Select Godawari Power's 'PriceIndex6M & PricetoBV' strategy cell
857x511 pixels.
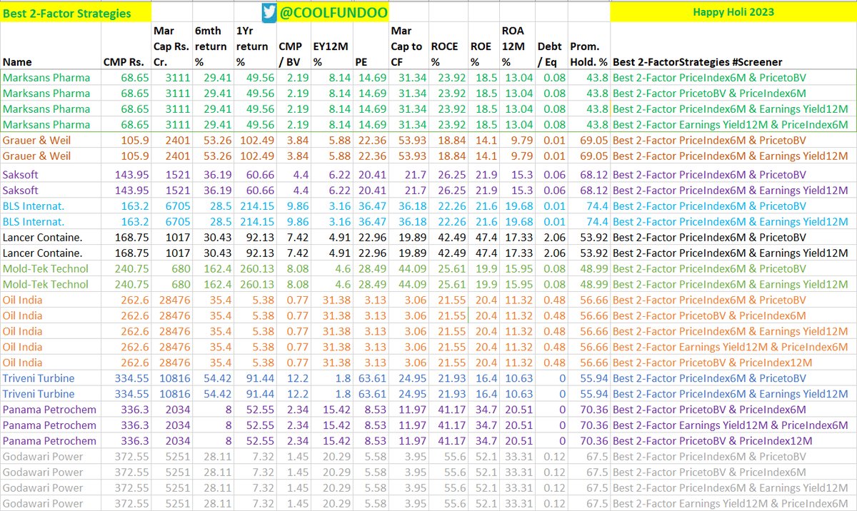click(x=733, y=457)
